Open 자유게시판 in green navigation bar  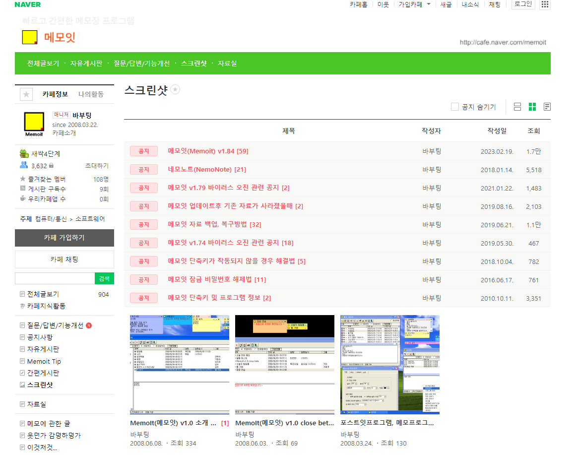(86, 63)
